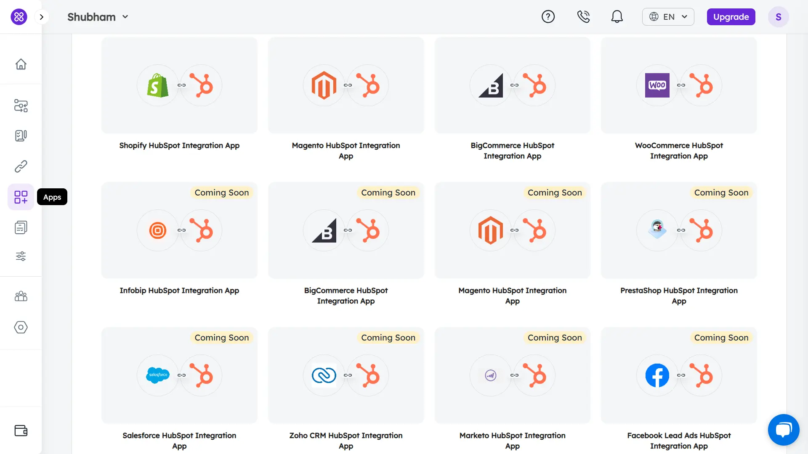
Task: Select the WooCommerce HubSpot Integration App card
Action: [x=678, y=85]
